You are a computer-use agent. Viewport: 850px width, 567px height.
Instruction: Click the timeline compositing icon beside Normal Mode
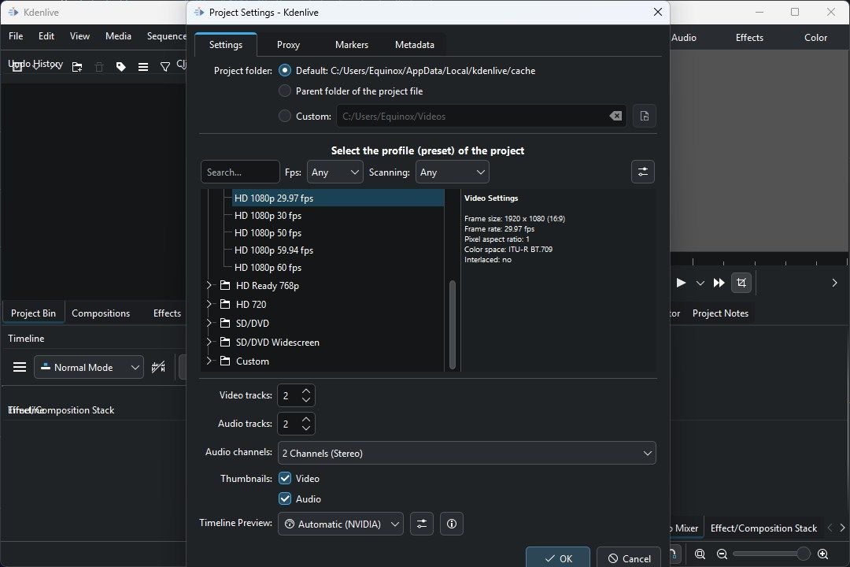pyautogui.click(x=158, y=367)
